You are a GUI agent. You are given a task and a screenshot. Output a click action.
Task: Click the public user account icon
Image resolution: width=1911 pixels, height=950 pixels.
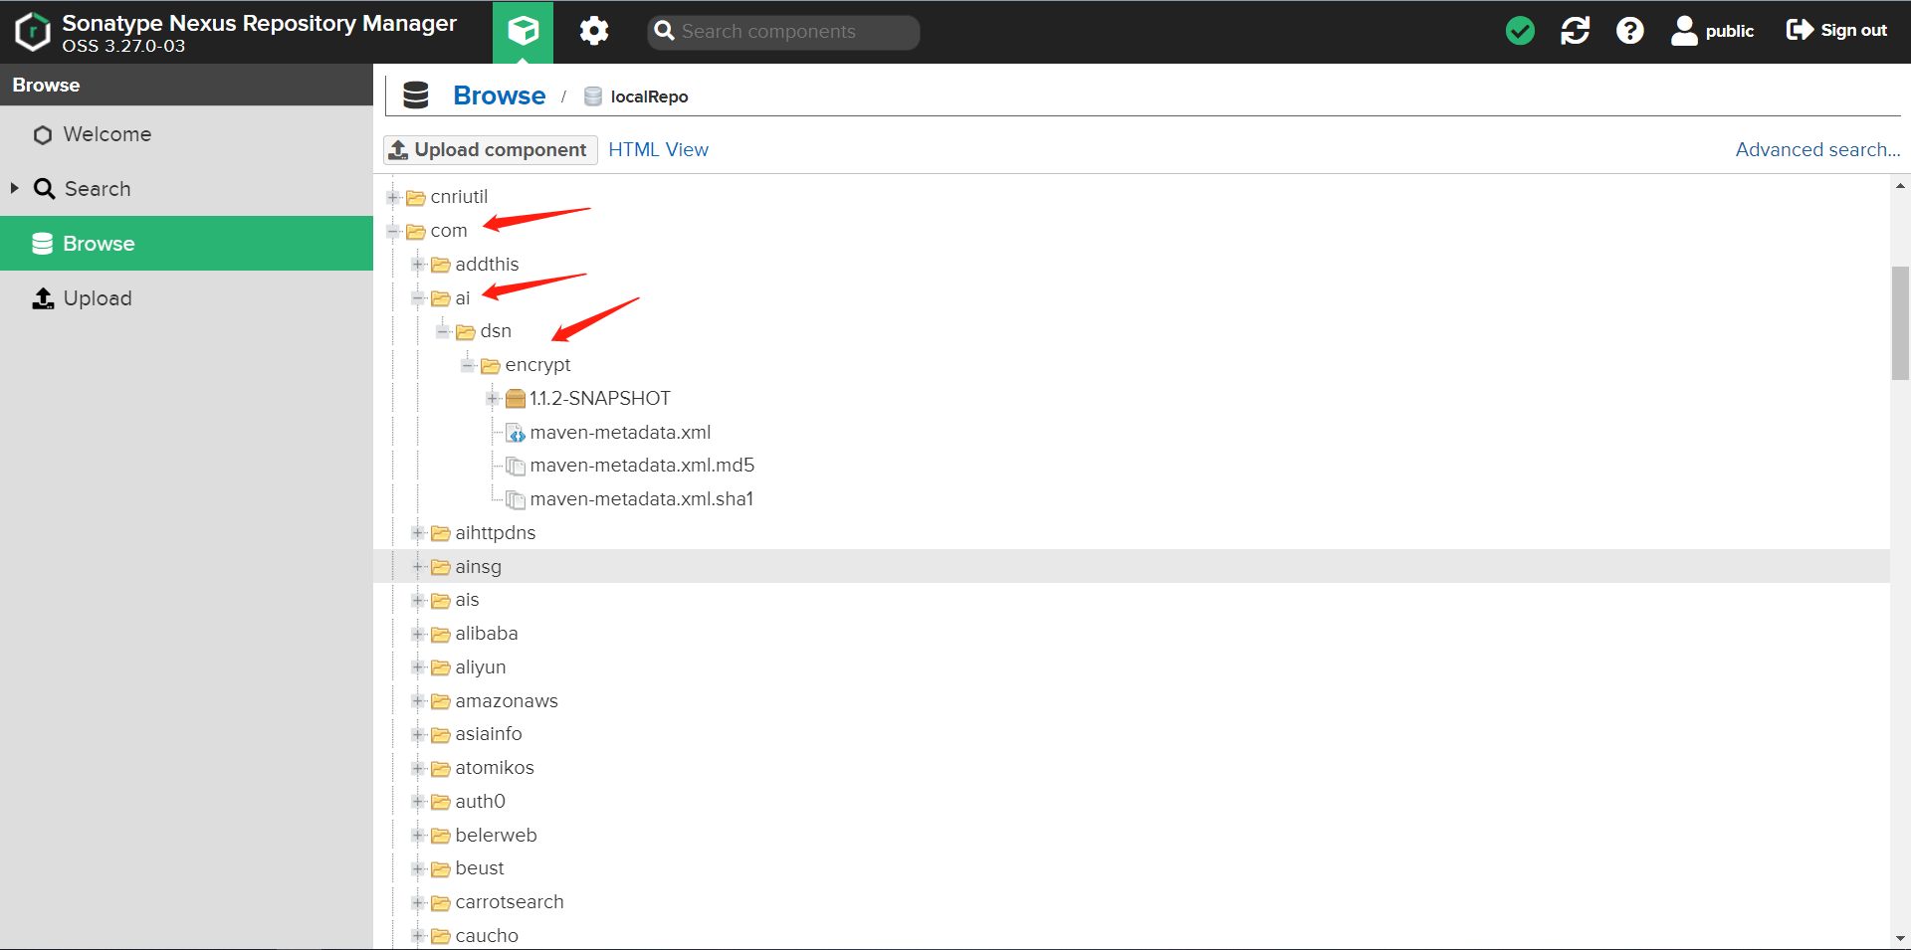pos(1684,31)
